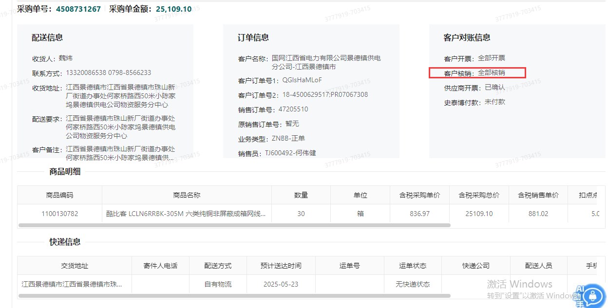608x308 pixels.
Task: Select the 含税采购单价 column header
Action: [419, 195]
